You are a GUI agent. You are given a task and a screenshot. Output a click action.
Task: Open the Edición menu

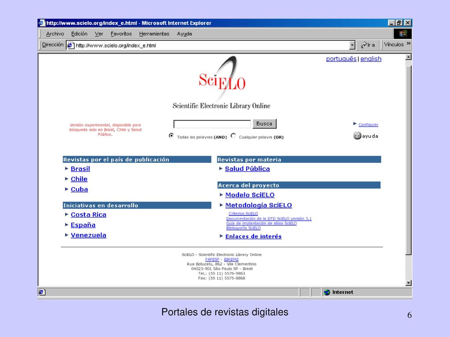[79, 34]
